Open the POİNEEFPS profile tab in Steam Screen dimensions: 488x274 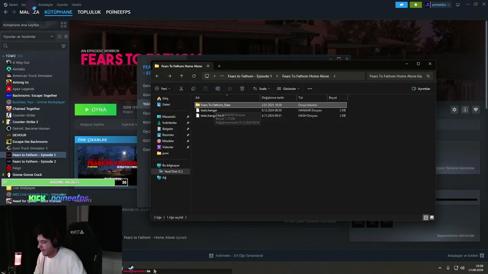pyautogui.click(x=118, y=12)
